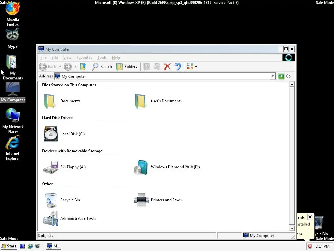Viewport: 334px width, 251px height.
Task: Launch Mypal from quick launch
Action: [37, 246]
